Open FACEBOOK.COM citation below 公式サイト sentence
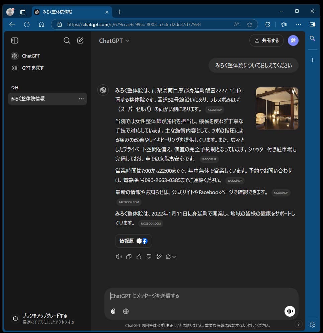Screen dimensions: 323x333 (x=129, y=202)
